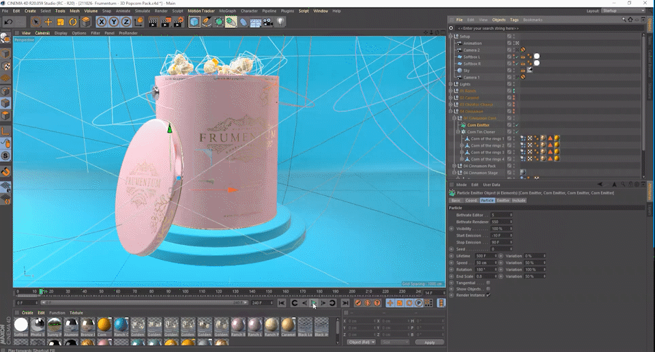Toggle the Tangential checkbox
The height and width of the screenshot is (352, 655).
coord(488,282)
